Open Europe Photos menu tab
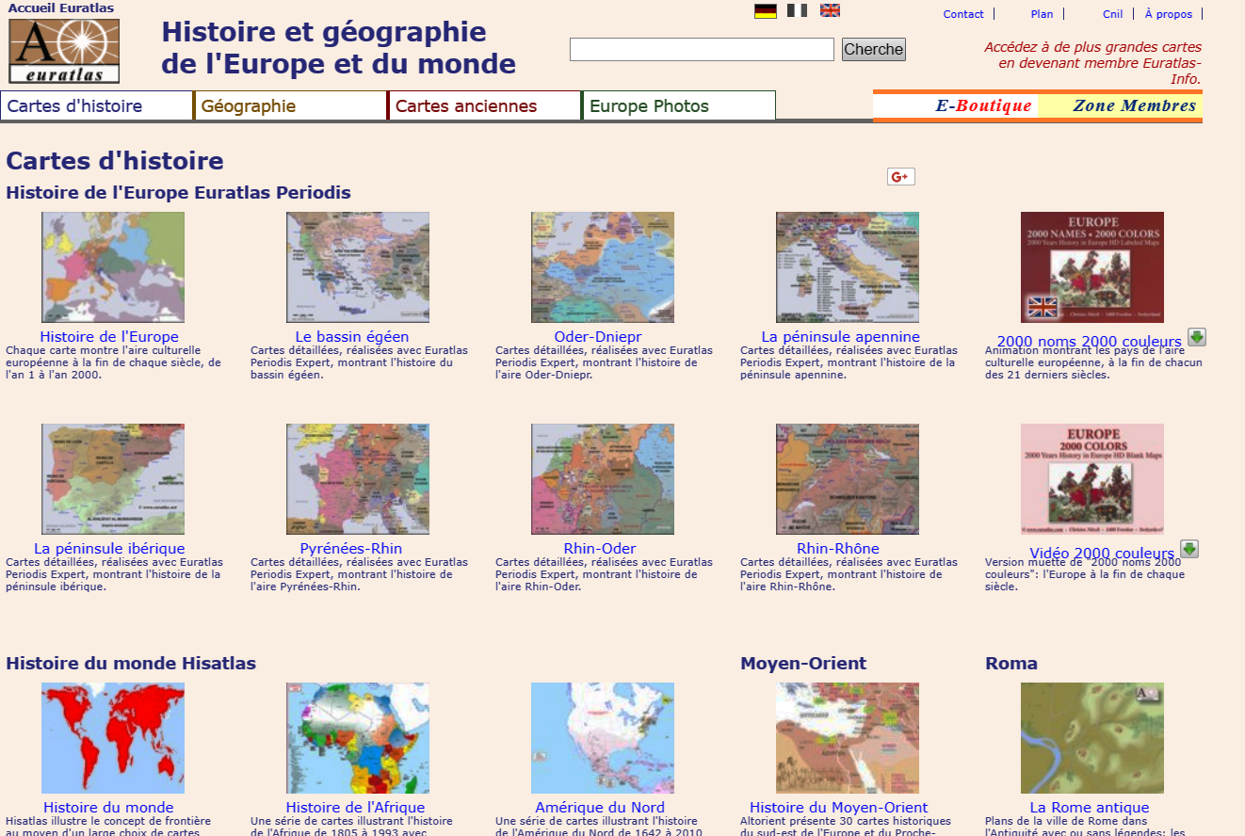Image resolution: width=1245 pixels, height=836 pixels. click(x=679, y=106)
